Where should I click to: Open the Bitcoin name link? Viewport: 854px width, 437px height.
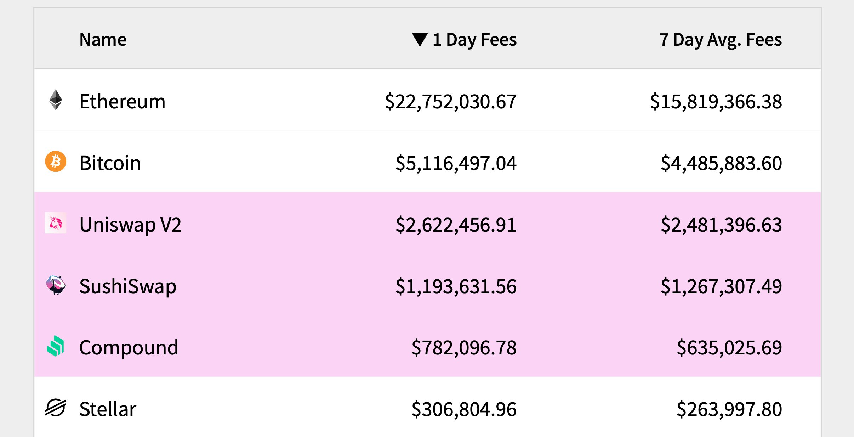(110, 163)
